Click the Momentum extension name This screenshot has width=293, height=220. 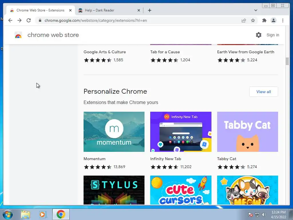click(94, 159)
